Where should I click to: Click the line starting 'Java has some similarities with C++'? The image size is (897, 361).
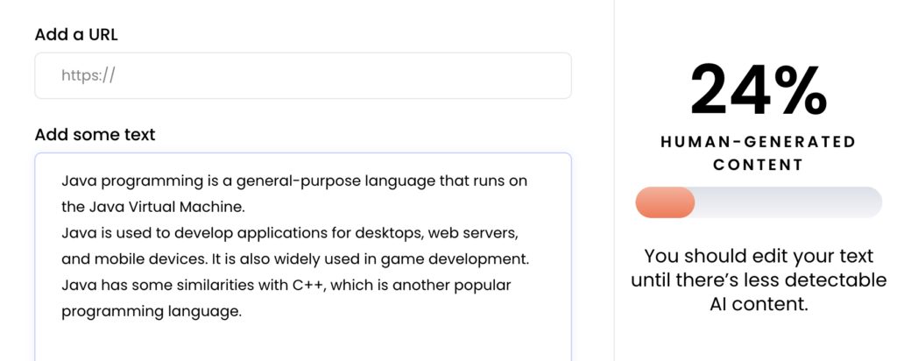pyautogui.click(x=286, y=285)
